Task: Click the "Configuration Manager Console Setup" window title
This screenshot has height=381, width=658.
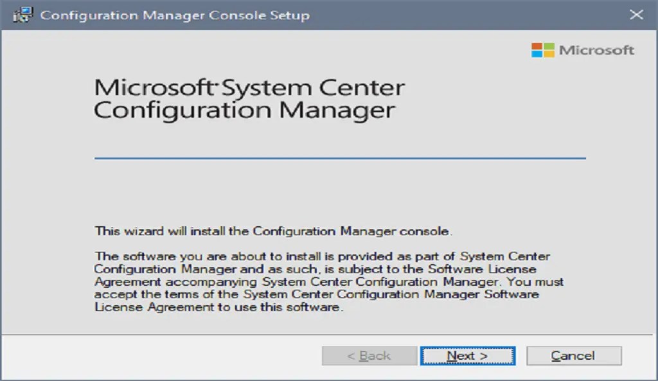Action: pos(175,15)
